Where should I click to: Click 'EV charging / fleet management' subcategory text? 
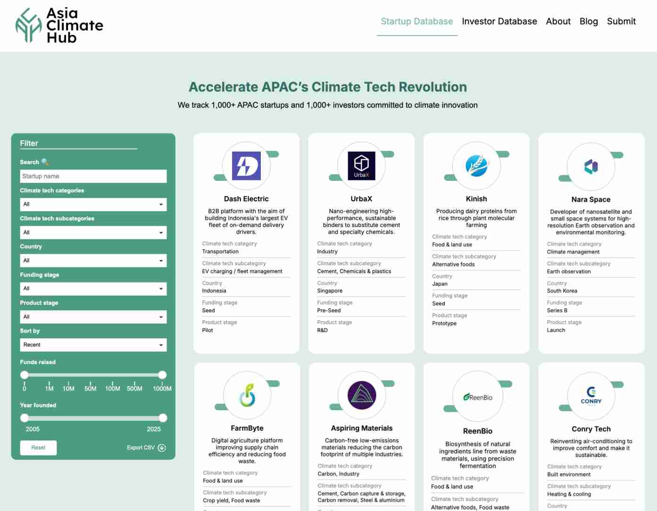pos(242,271)
